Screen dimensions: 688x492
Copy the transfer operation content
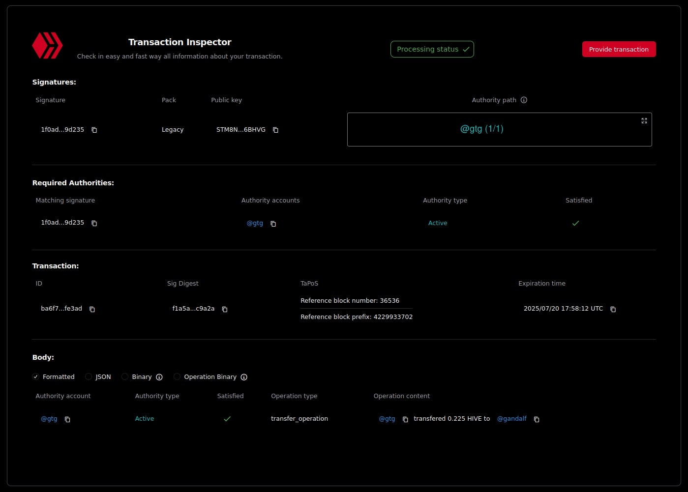pyautogui.click(x=536, y=419)
